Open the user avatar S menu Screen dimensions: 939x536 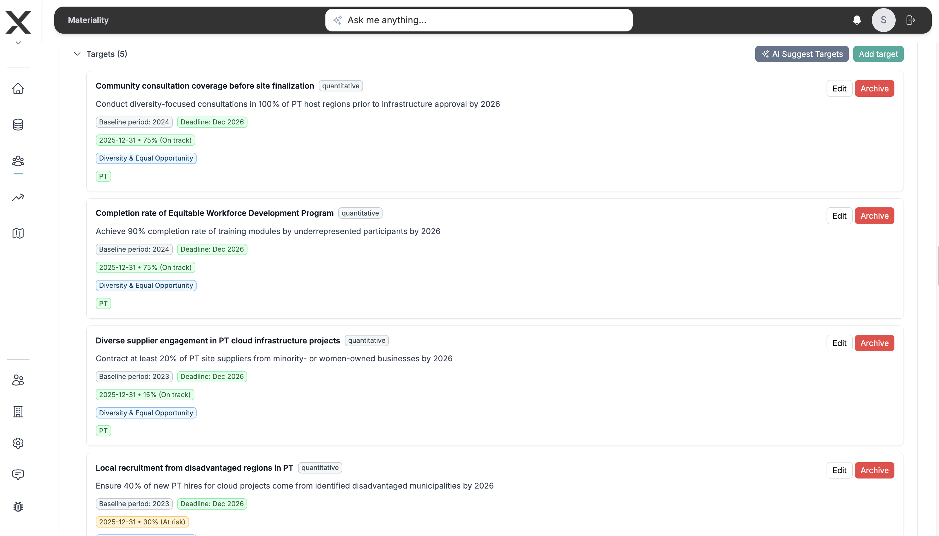tap(883, 20)
